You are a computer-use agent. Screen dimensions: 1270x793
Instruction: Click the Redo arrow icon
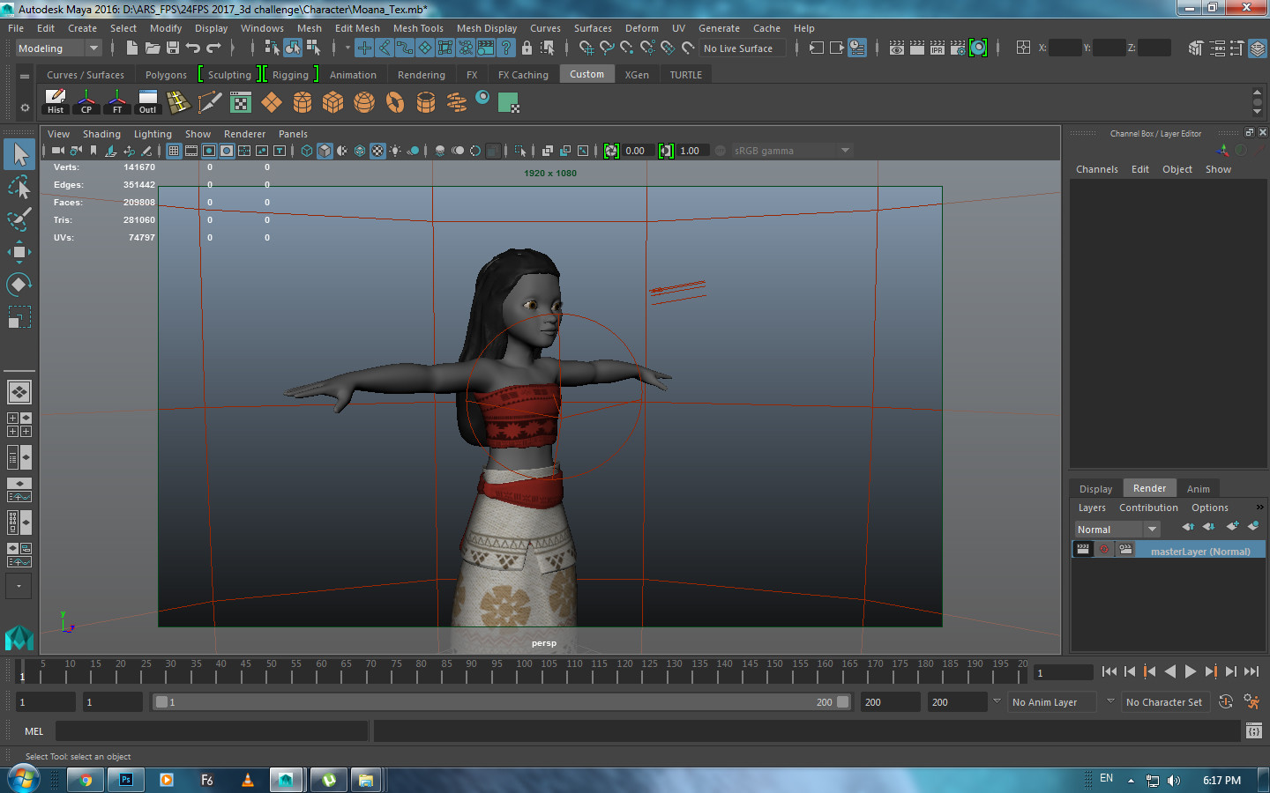point(213,48)
